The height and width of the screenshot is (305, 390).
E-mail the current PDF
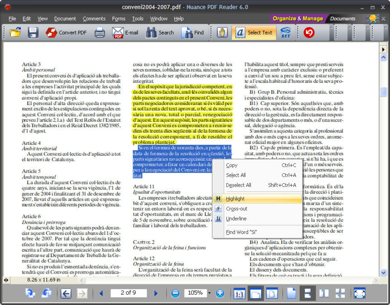point(125,33)
